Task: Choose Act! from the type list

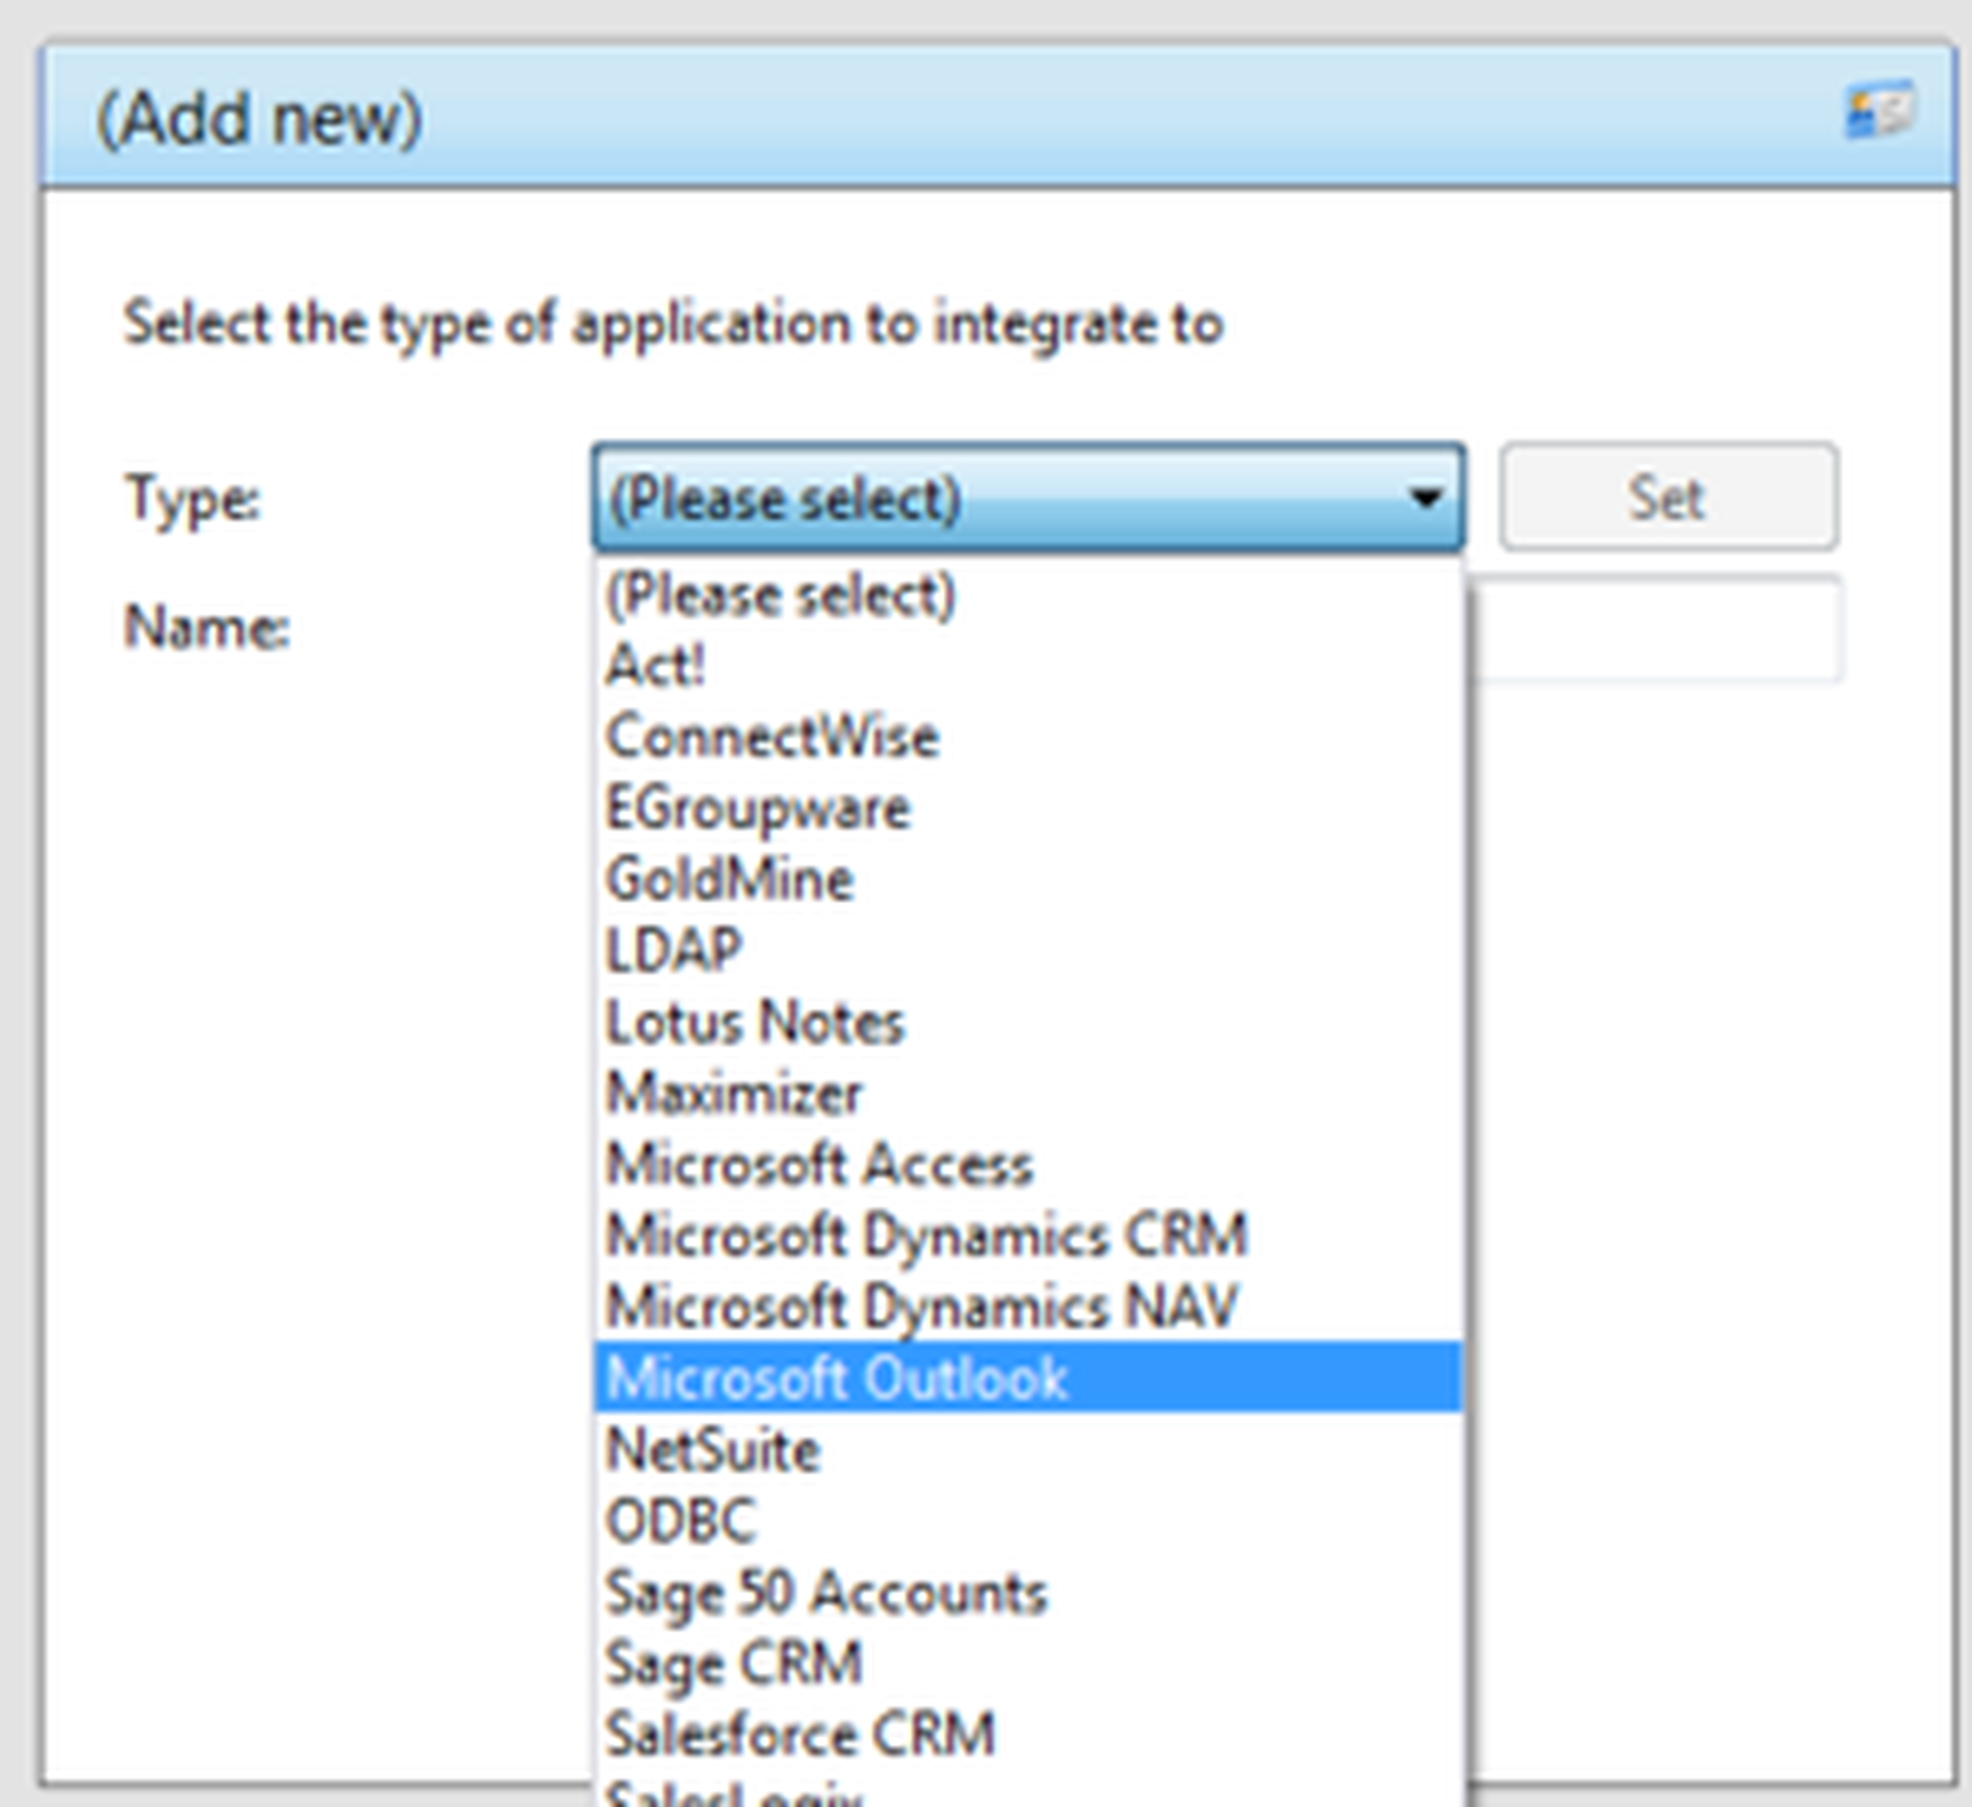Action: pos(656,664)
